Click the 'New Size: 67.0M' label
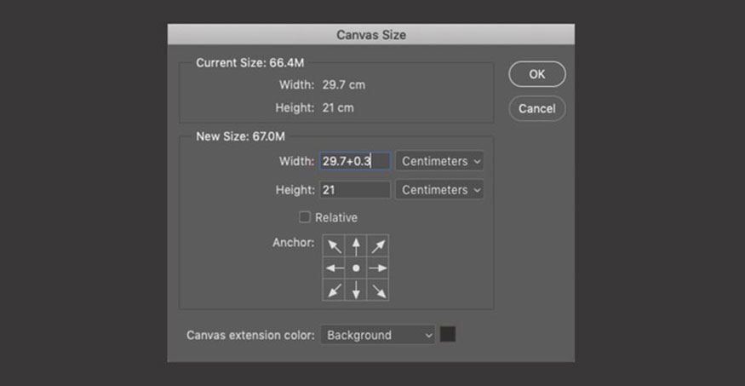This screenshot has width=745, height=386. click(x=240, y=136)
